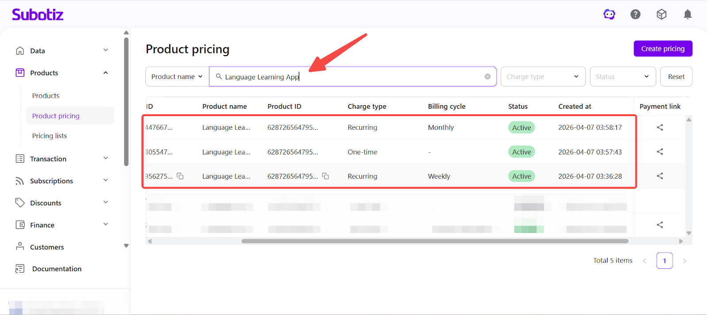
Task: Open the Documentation sidebar item
Action: [57, 269]
